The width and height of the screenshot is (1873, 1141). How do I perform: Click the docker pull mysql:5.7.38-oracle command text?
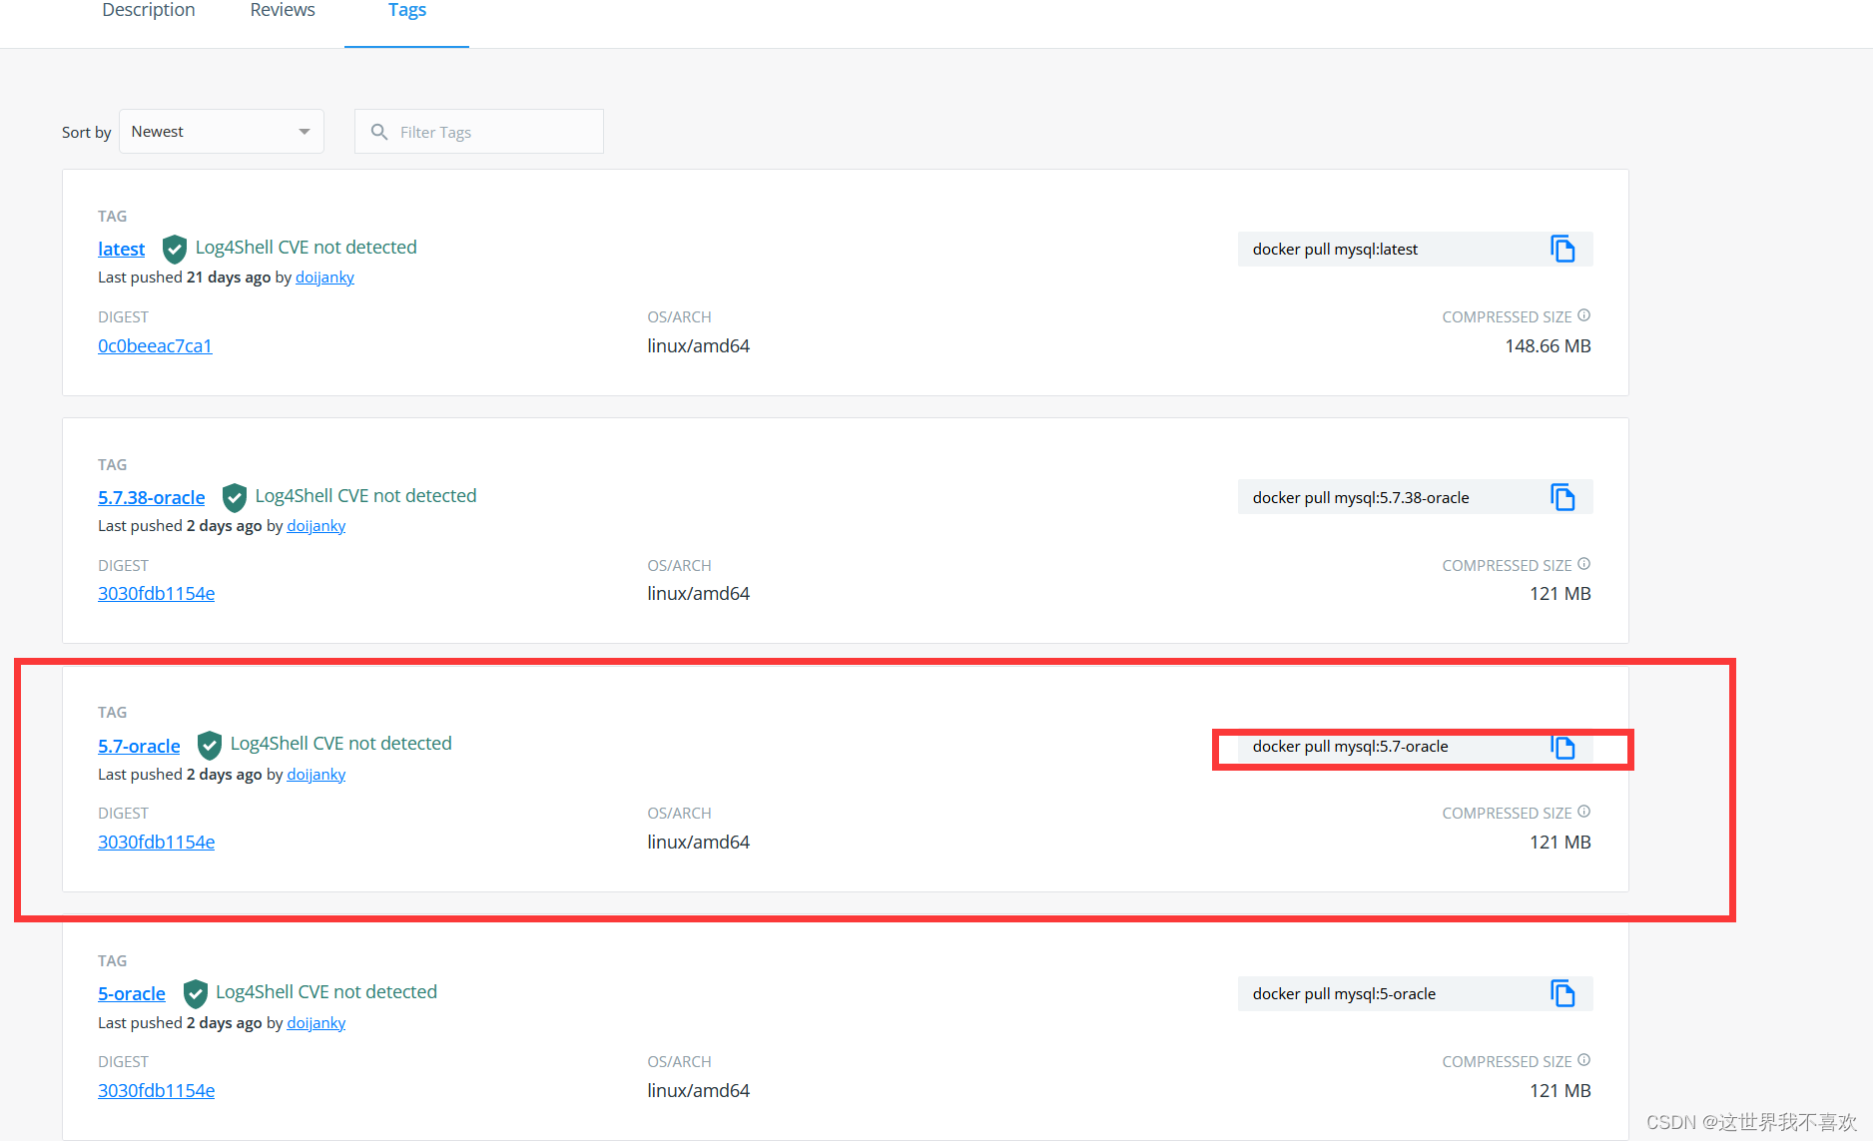pos(1361,497)
